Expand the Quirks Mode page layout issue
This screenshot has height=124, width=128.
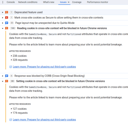[x=3, y=23]
